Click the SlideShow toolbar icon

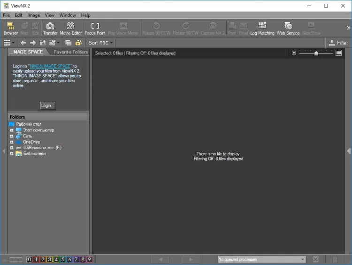click(x=311, y=29)
